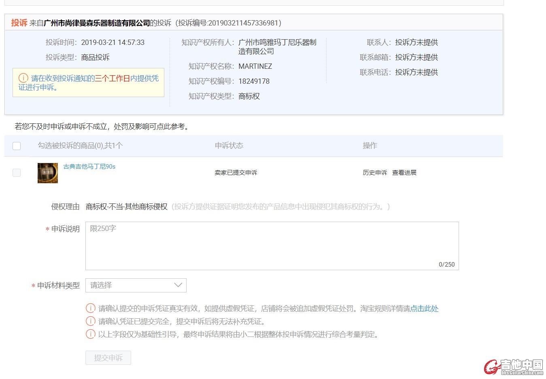Click the 商品投诉 complaint type value

96,57
